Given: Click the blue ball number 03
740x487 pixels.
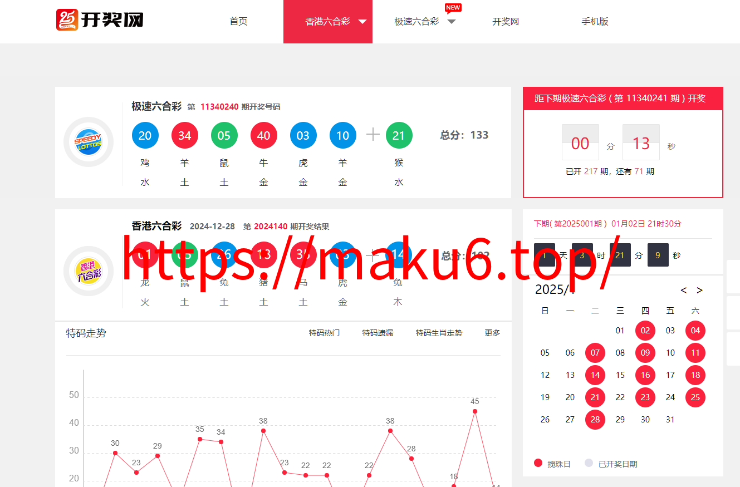Looking at the screenshot, I should (x=303, y=135).
